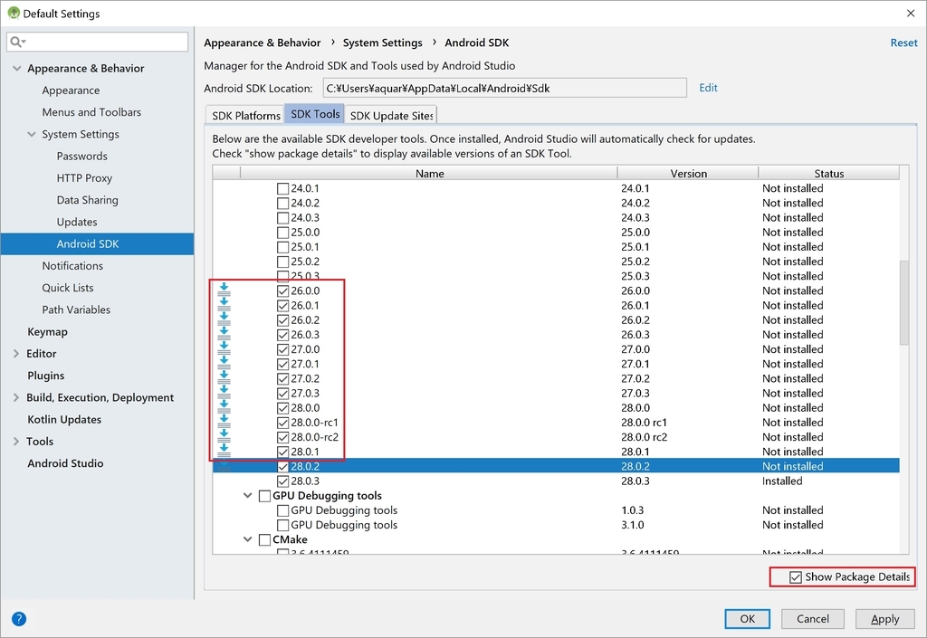Screen dimensions: 927x638
Task: Switch to the SDK Platforms tab
Action: pos(245,115)
